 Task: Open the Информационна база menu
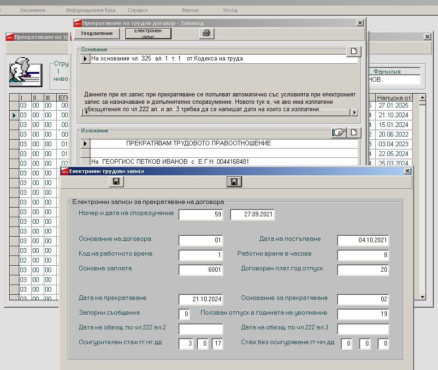coord(90,10)
